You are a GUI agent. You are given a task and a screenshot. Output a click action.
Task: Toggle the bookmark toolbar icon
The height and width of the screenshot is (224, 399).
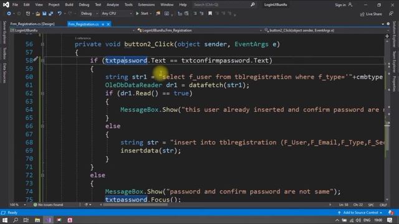click(x=210, y=14)
